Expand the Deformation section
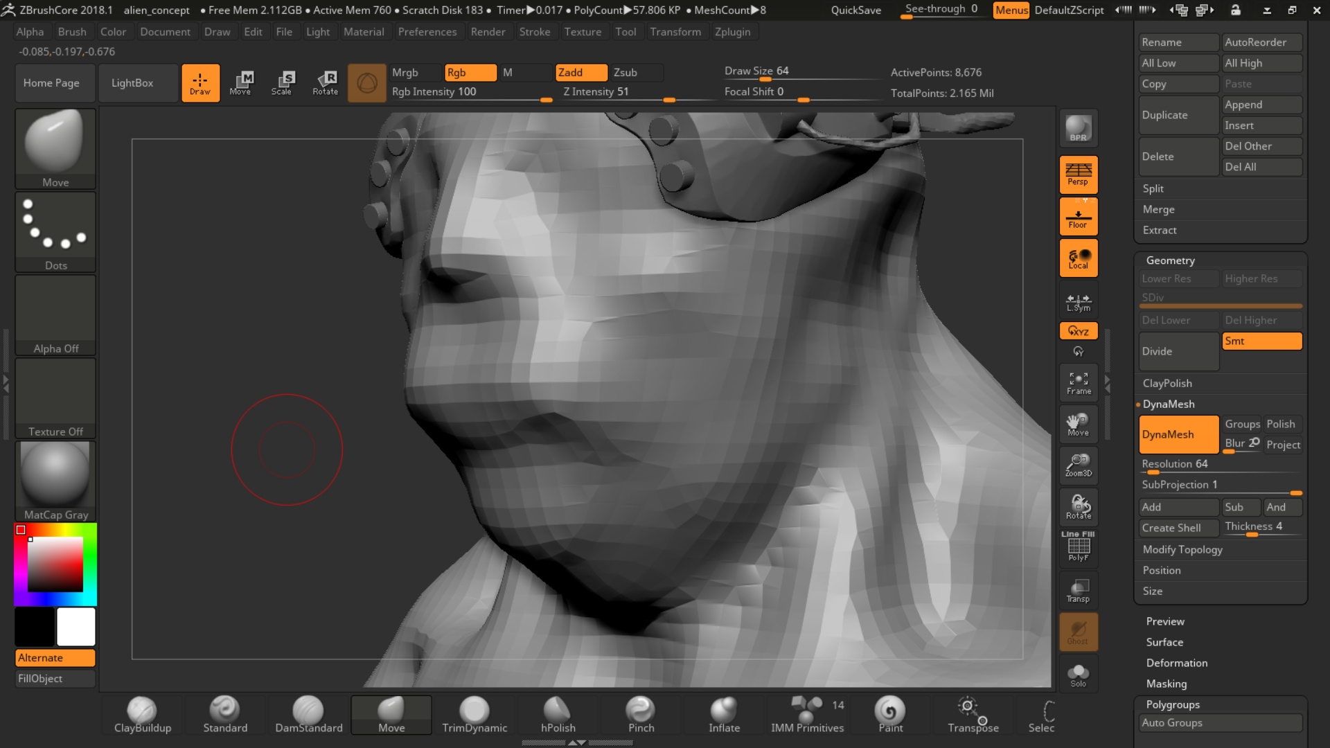The width and height of the screenshot is (1330, 748). 1176,663
